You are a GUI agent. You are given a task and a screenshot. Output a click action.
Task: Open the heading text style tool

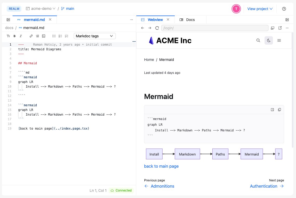[8, 36]
